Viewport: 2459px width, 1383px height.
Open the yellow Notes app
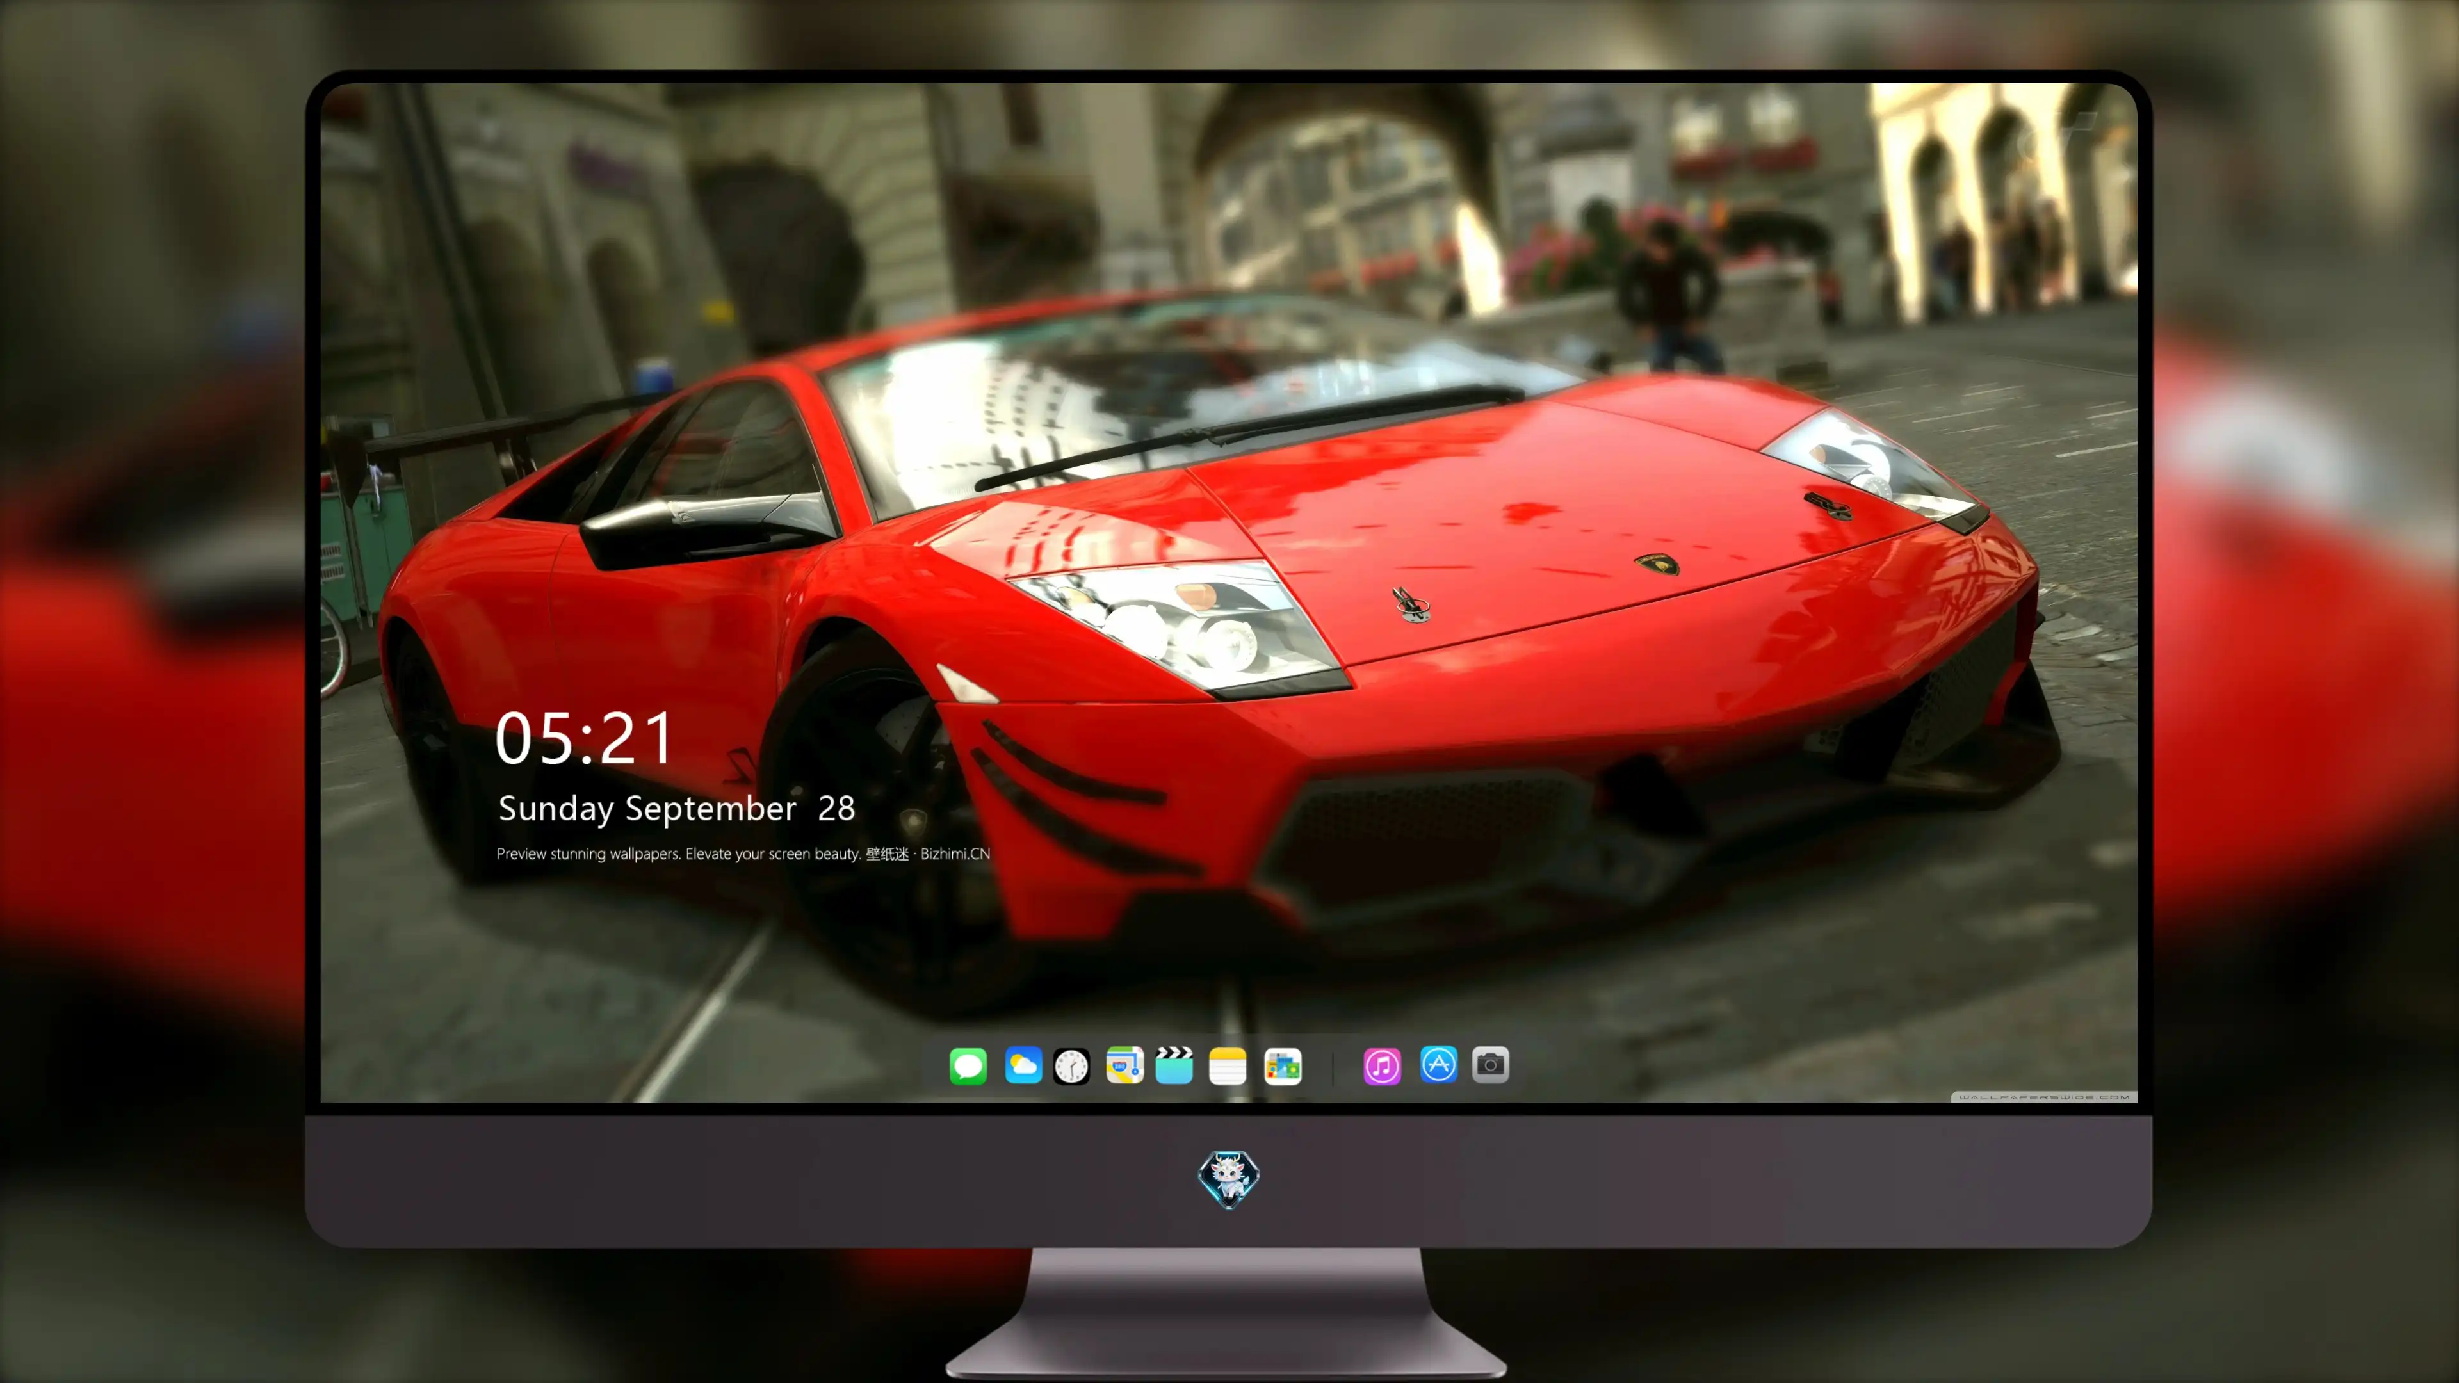pos(1228,1066)
